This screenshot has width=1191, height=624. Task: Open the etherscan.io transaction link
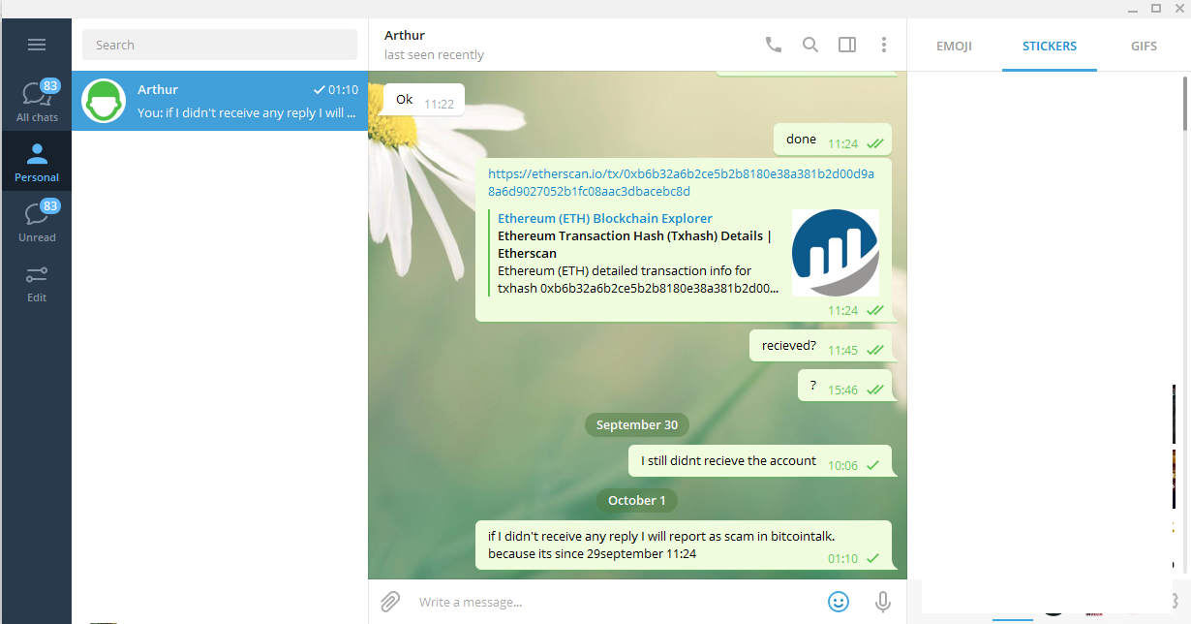pyautogui.click(x=681, y=182)
